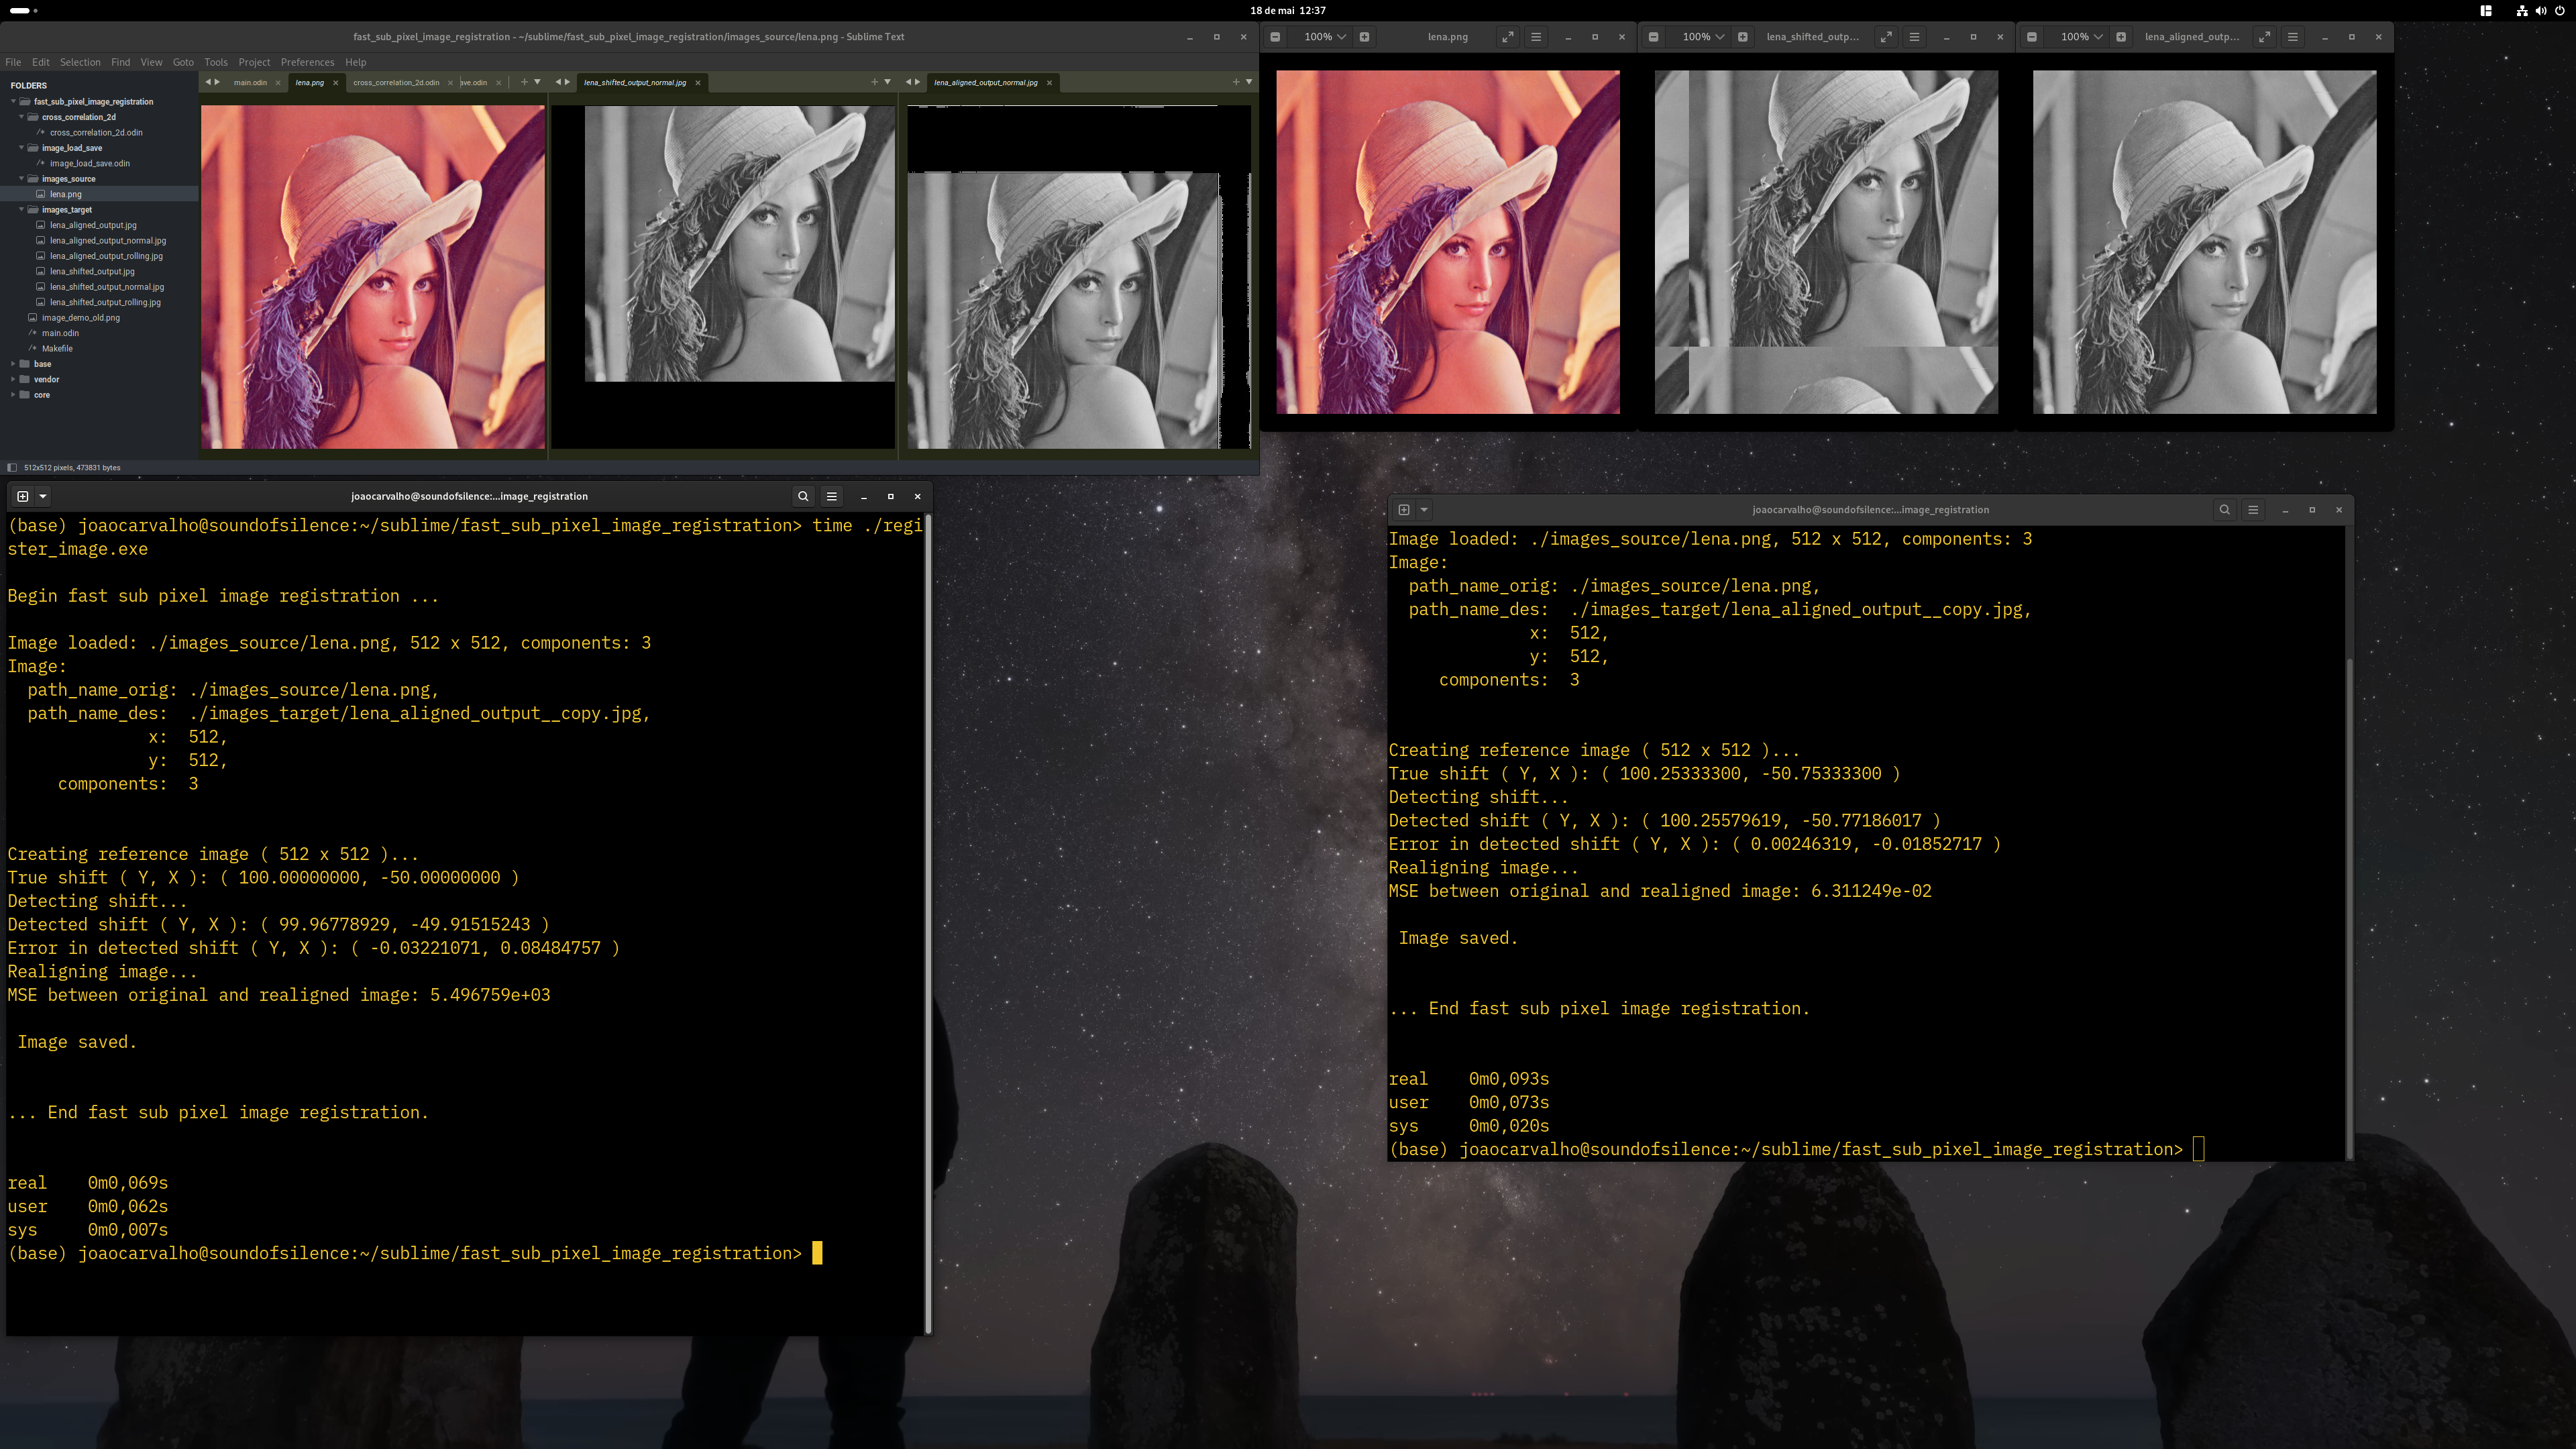Viewport: 2576px width, 1449px height.
Task: Open lena_shifted_output.jpg in sidebar
Action: [x=92, y=271]
